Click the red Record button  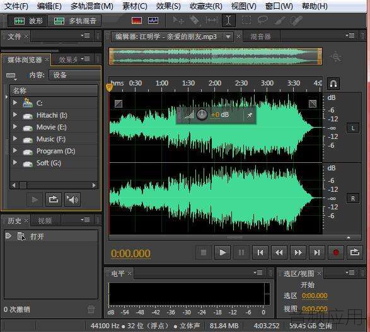pyautogui.click(x=336, y=253)
